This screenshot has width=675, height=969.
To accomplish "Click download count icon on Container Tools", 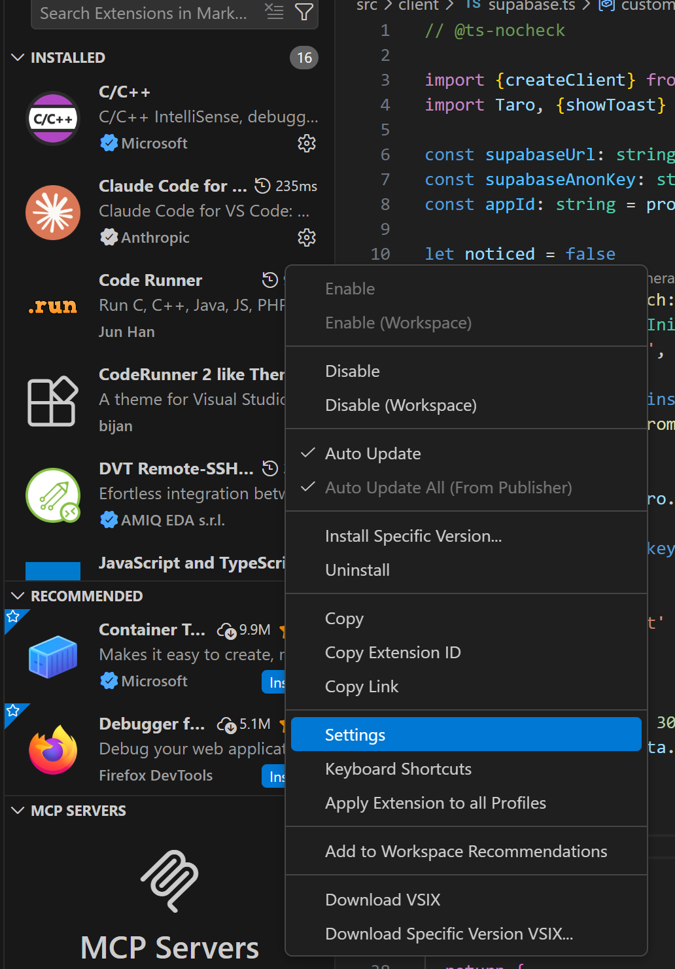I will coord(227,631).
